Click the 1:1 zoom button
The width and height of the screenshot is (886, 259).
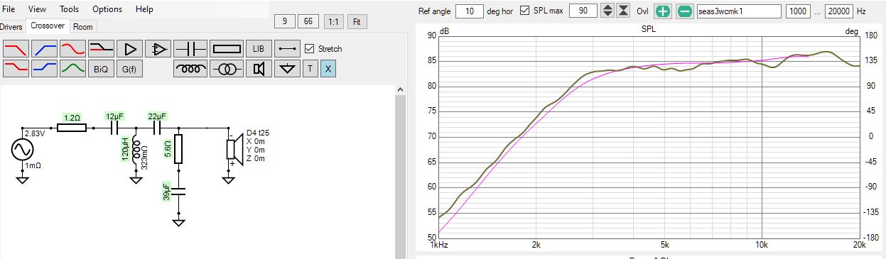pyautogui.click(x=333, y=21)
